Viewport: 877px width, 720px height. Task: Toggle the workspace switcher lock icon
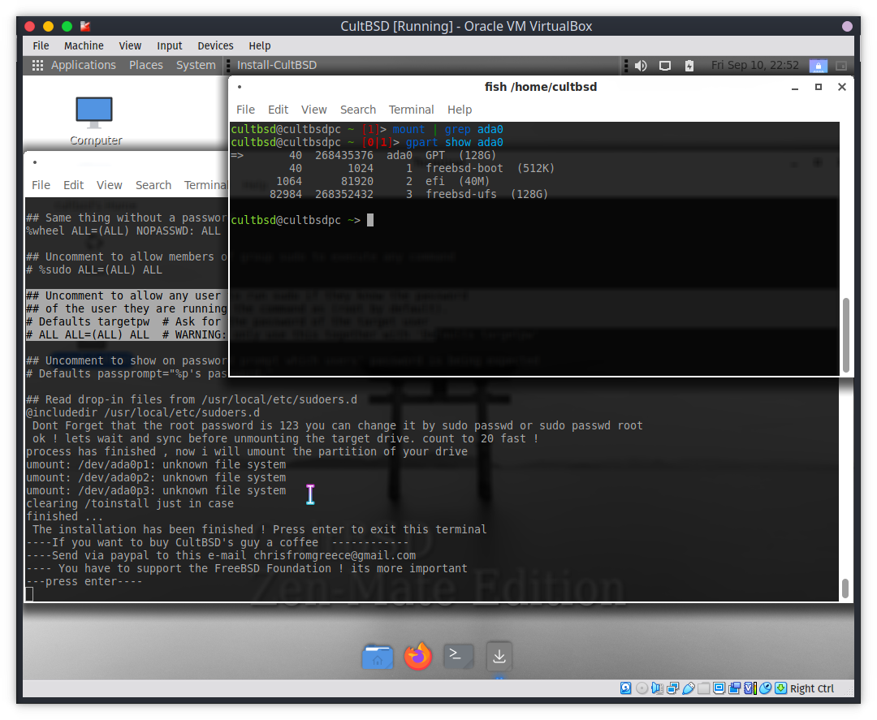pyautogui.click(x=819, y=66)
